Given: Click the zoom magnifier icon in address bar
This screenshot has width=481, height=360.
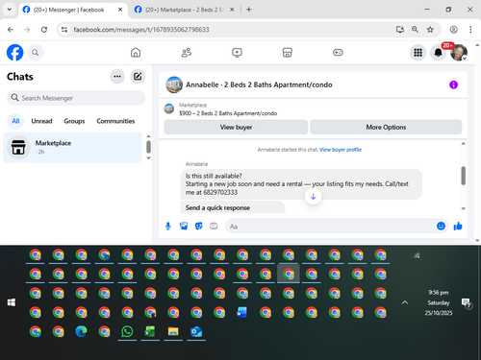Looking at the screenshot, I should 415,30.
